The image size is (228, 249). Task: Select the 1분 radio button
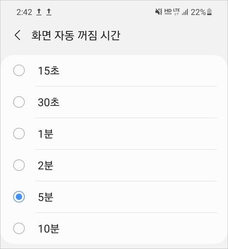[19, 133]
